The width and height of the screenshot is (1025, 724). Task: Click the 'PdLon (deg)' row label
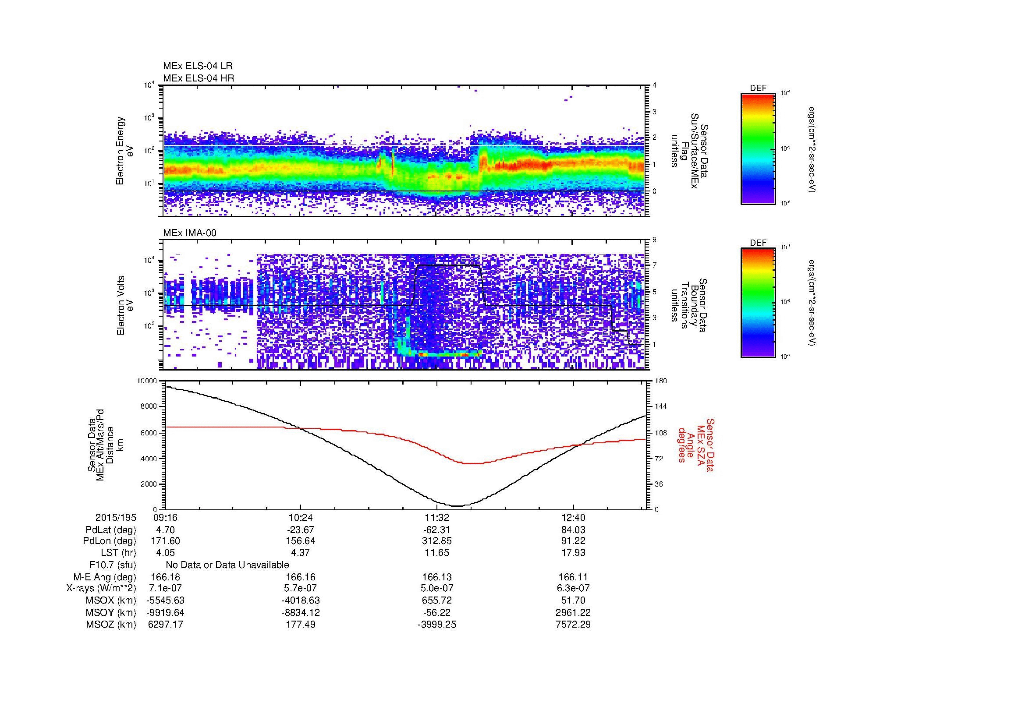pos(110,541)
